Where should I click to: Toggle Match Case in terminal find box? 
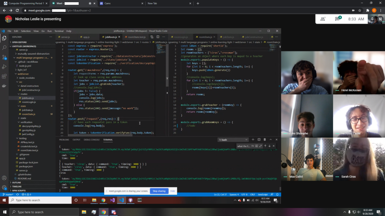tap(253, 146)
